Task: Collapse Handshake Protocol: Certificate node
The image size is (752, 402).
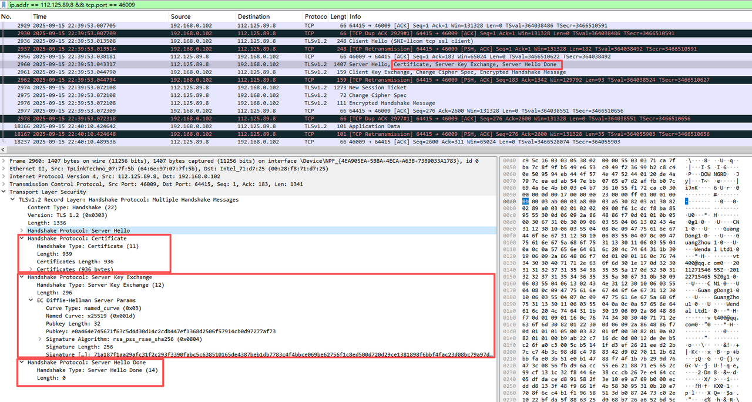Action: pyautogui.click(x=22, y=239)
